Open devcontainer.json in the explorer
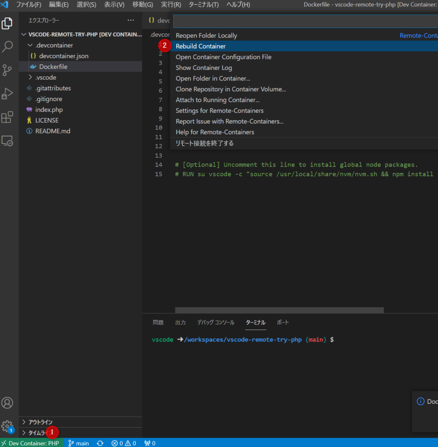This screenshot has height=447, width=438. (80, 56)
